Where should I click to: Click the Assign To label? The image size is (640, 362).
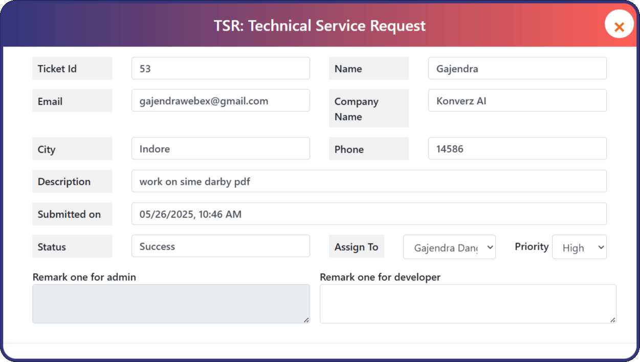[x=356, y=247]
